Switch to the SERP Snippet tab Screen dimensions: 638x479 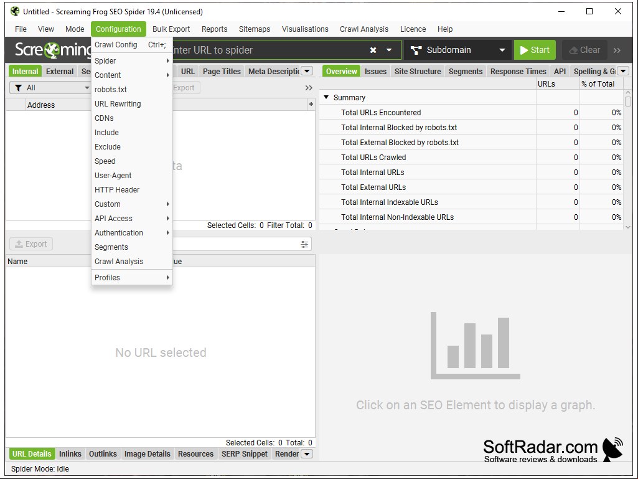pos(245,453)
